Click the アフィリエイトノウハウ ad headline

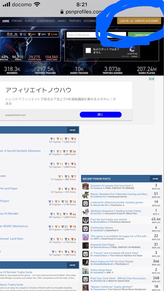coord(38,90)
